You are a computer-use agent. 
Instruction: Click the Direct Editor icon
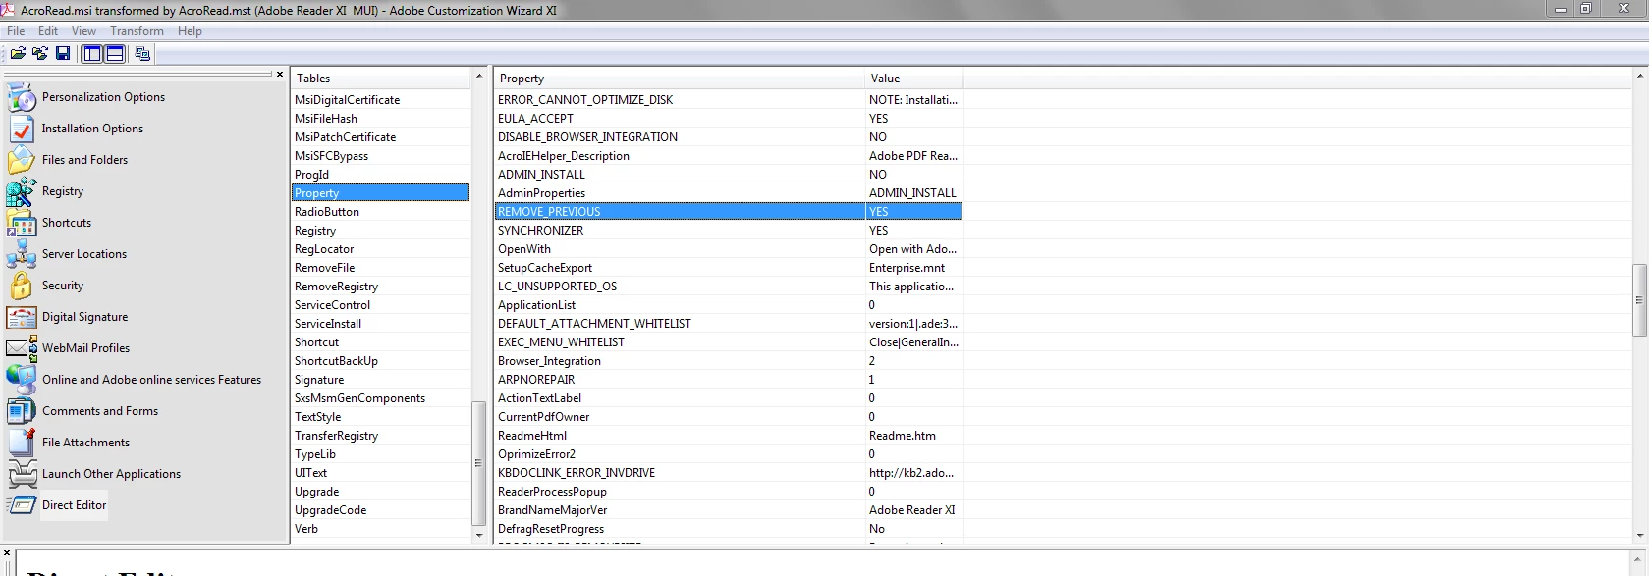[21, 505]
